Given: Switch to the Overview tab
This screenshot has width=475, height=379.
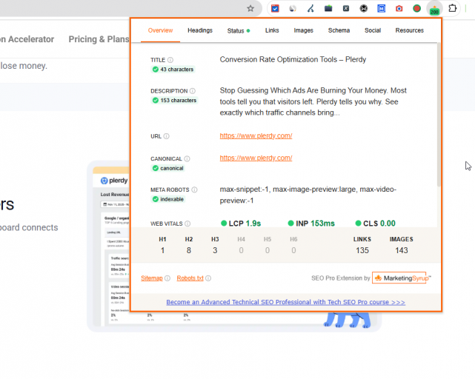Looking at the screenshot, I should 160,30.
